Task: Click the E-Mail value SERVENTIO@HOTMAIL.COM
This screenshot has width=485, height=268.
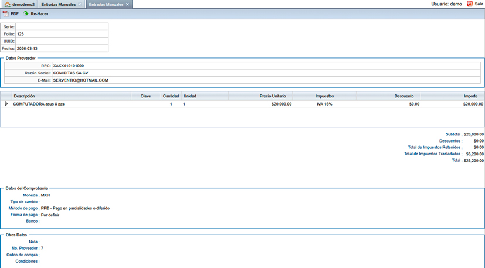Action: coord(80,80)
